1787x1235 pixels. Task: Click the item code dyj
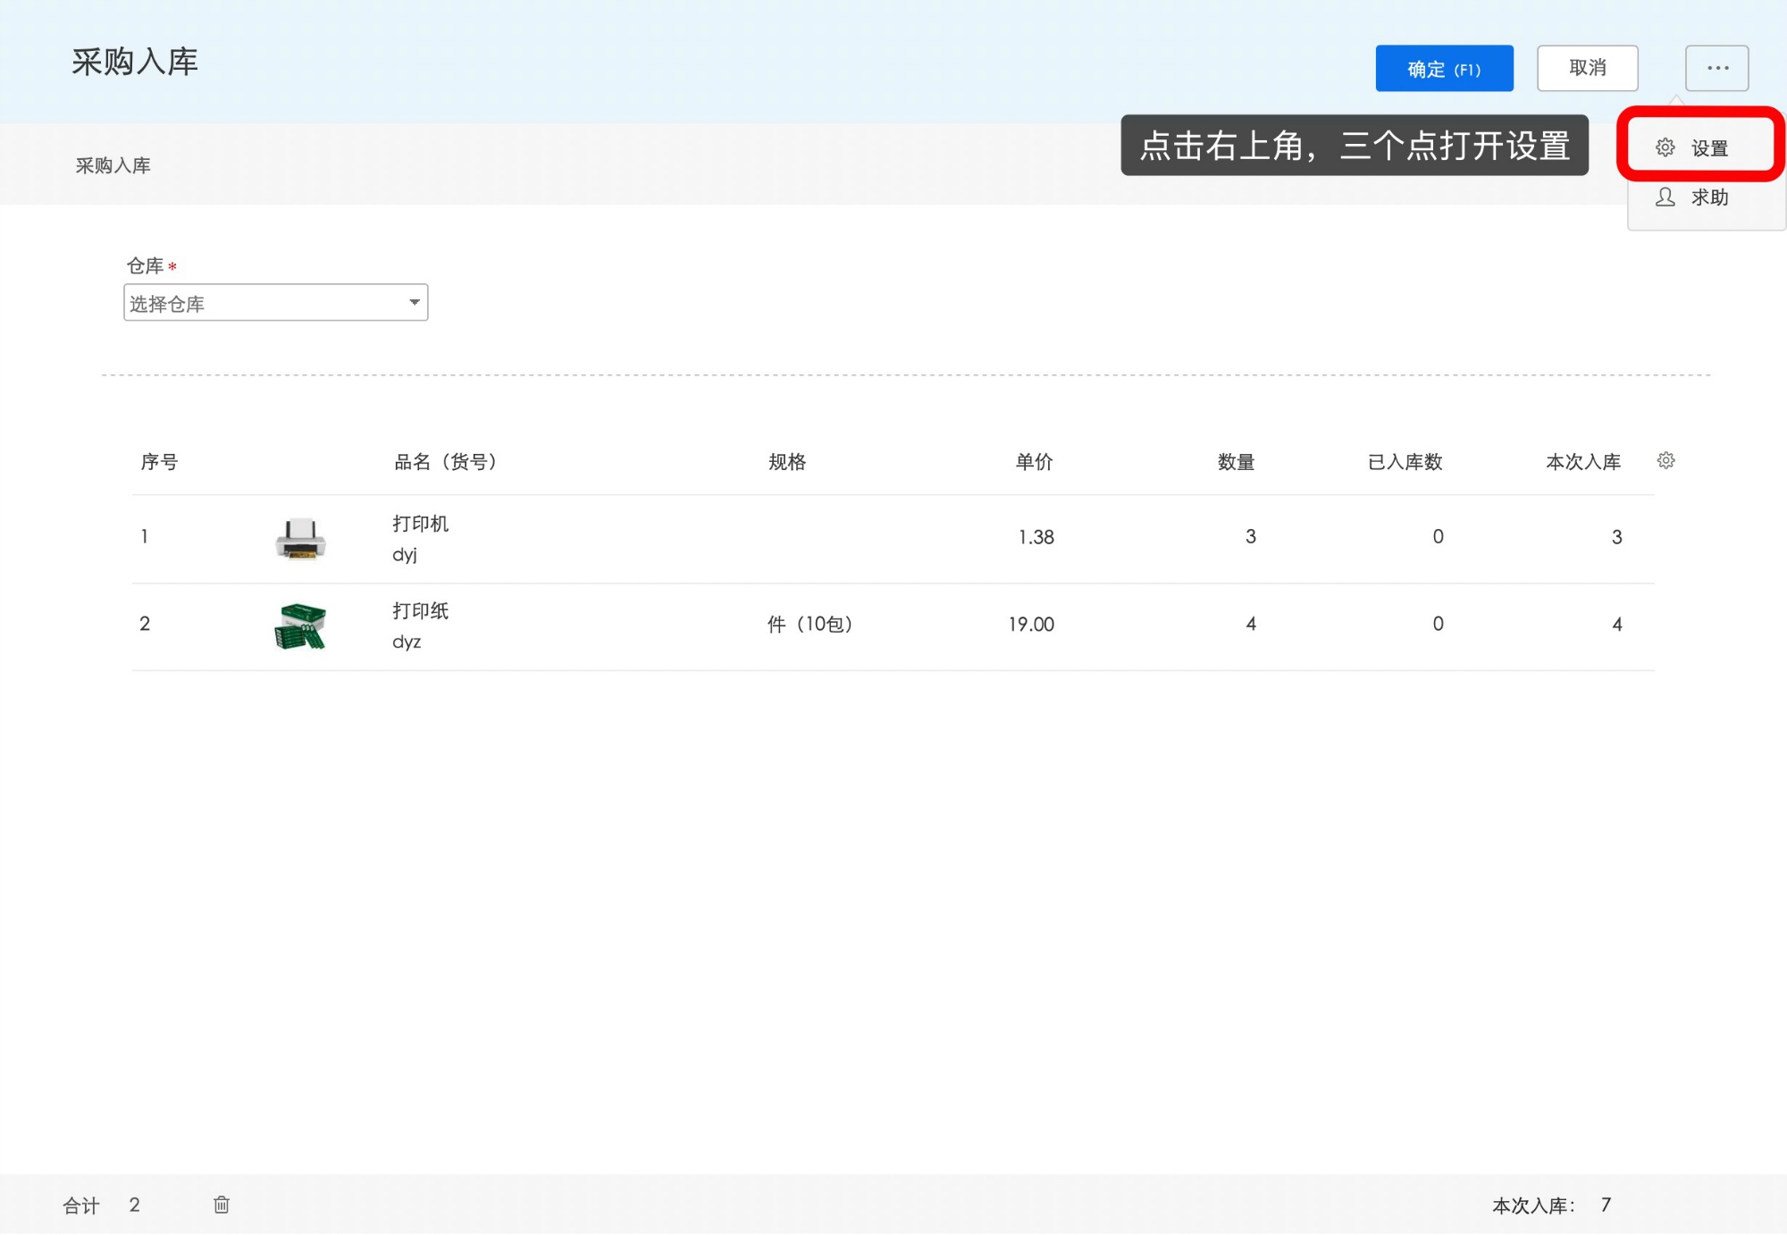pyautogui.click(x=405, y=555)
